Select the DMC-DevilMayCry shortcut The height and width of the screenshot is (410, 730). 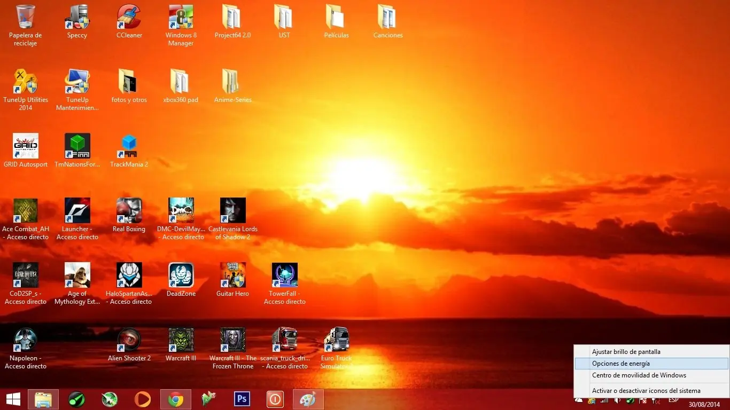181,219
